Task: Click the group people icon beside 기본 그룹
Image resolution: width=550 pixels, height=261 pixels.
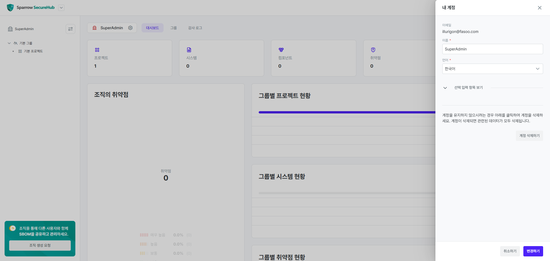Action: click(15, 43)
